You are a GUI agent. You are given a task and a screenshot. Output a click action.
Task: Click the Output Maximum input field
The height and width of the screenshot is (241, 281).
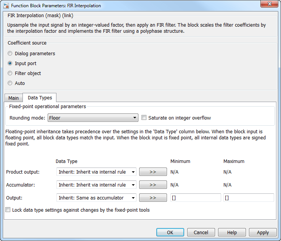(249, 198)
